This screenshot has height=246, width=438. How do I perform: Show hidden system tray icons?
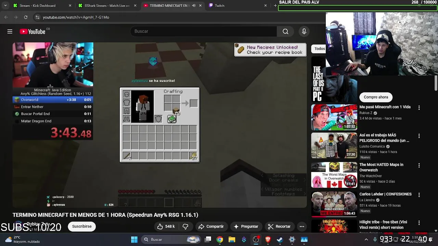366,240
